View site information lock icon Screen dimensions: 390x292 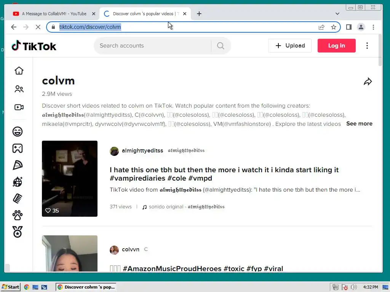[x=53, y=27]
